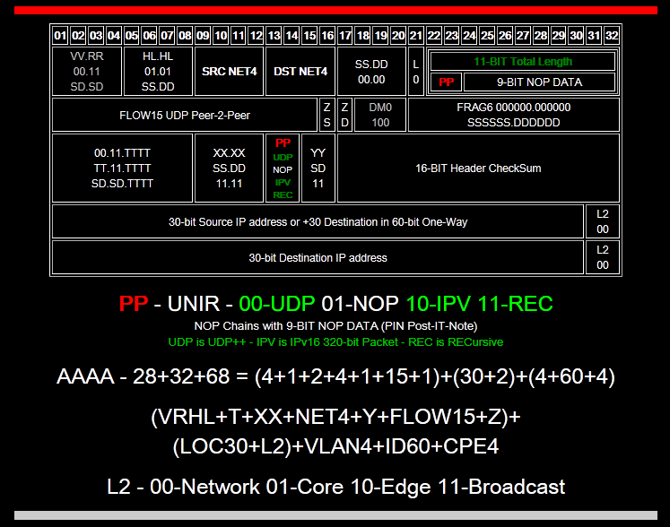670x527 pixels.
Task: Click the XX.XX SS.DD 11.11 cell
Action: [x=229, y=168]
